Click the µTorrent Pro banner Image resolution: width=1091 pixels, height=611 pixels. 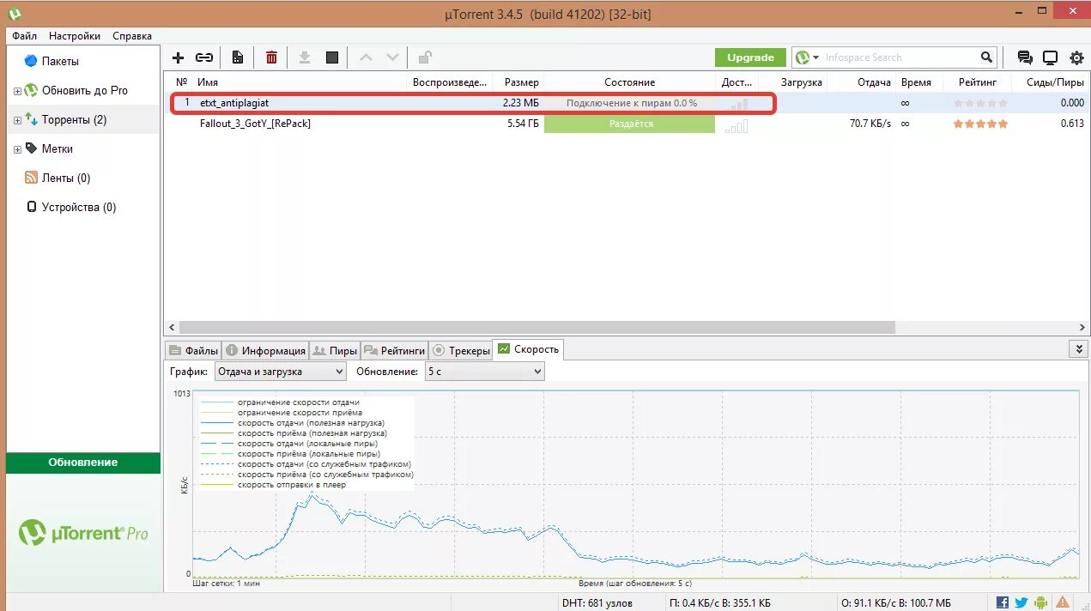click(83, 533)
